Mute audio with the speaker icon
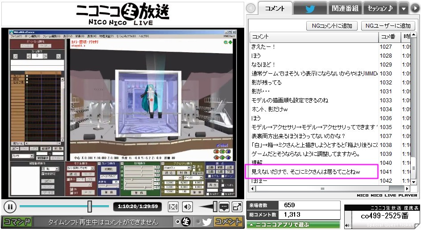This screenshot has height=230, width=421. (x=188, y=207)
